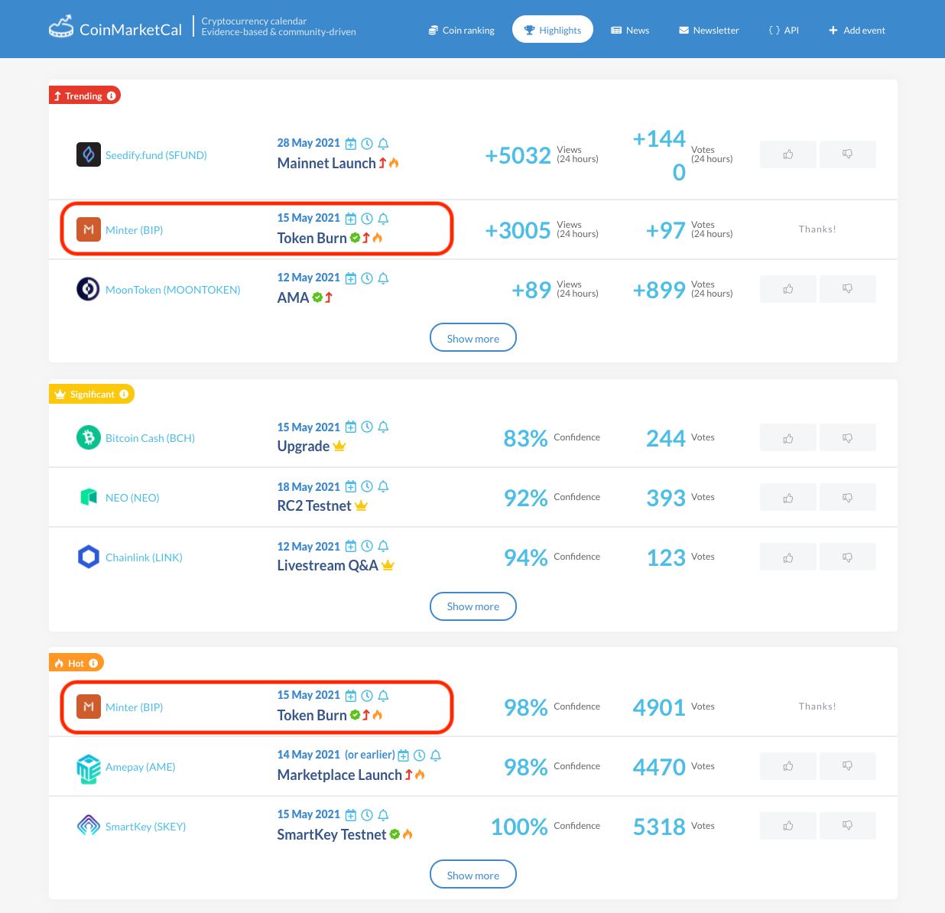Open Minter (BIP) link in Trending
The width and height of the screenshot is (945, 913).
tap(134, 229)
